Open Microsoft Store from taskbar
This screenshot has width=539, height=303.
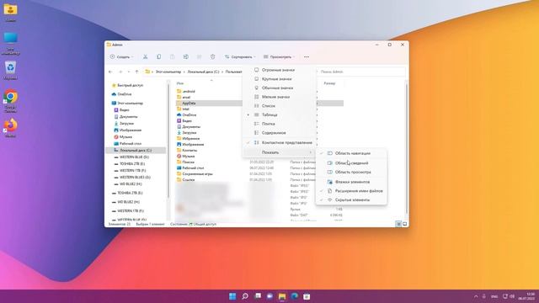tap(307, 296)
